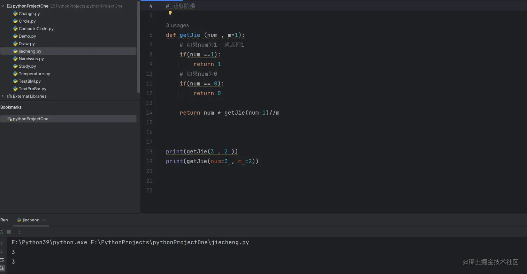
Task: Click the '3 usages' inlay hint
Action: pos(177,25)
